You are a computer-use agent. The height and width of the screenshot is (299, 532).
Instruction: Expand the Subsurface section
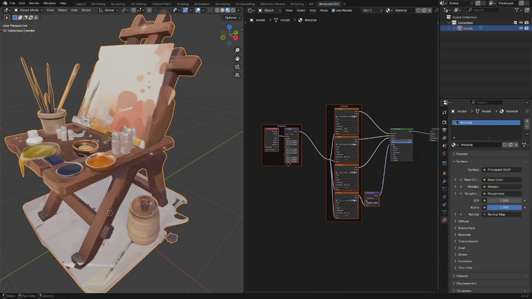pyautogui.click(x=467, y=228)
